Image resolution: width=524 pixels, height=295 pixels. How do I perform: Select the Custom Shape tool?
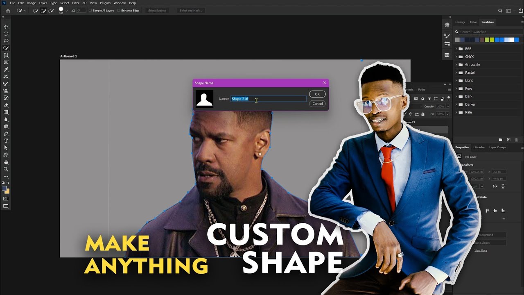click(x=6, y=155)
